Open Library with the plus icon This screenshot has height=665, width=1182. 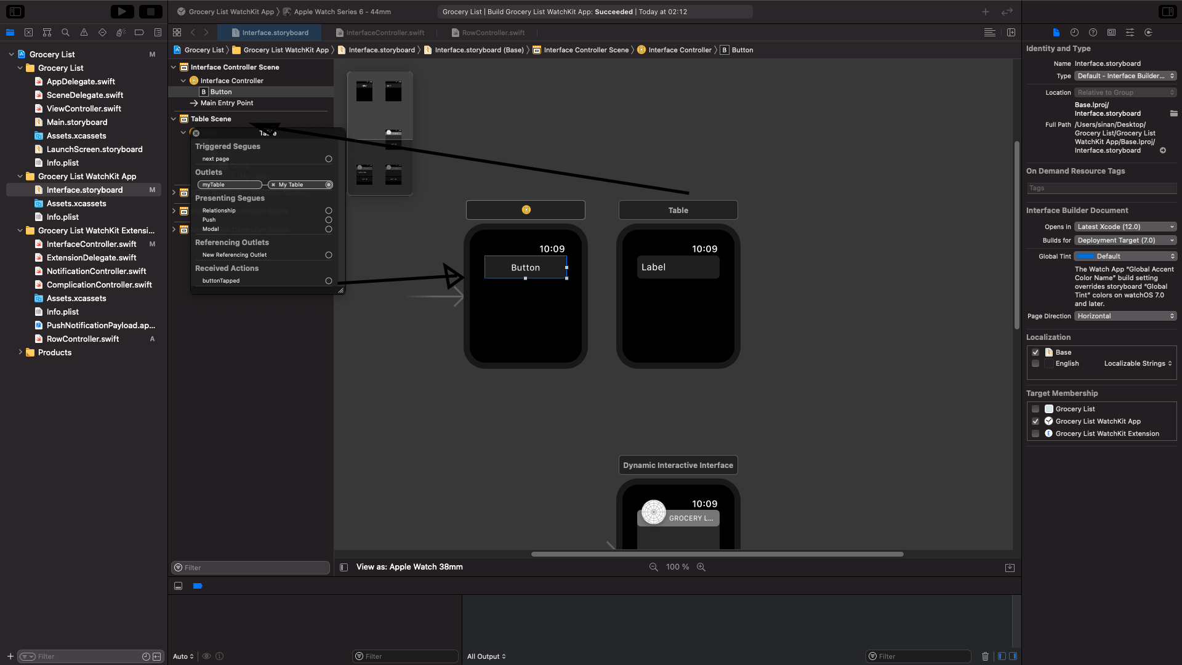(986, 12)
